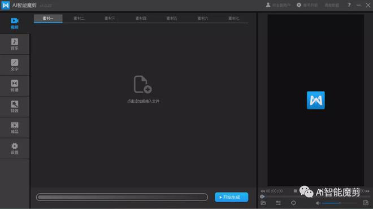Click the generation progress bar at bottom
Screen dimensions: 373x209
coord(122,197)
